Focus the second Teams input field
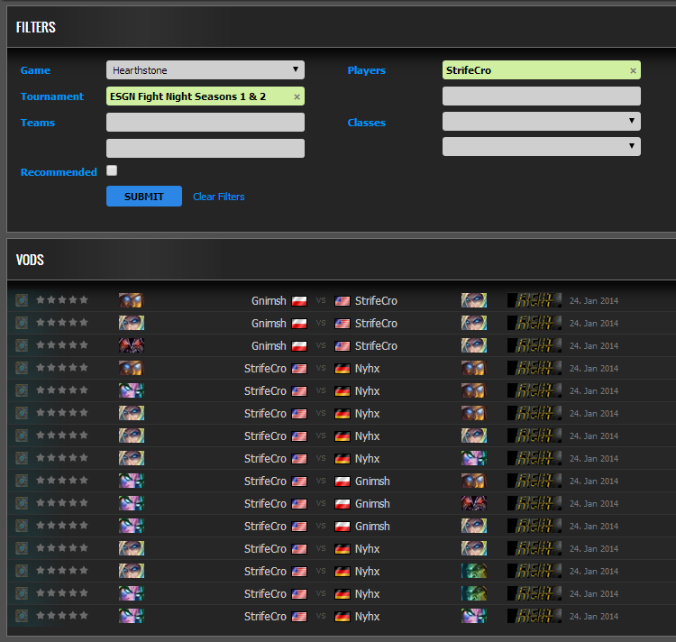The width and height of the screenshot is (676, 642). click(205, 148)
